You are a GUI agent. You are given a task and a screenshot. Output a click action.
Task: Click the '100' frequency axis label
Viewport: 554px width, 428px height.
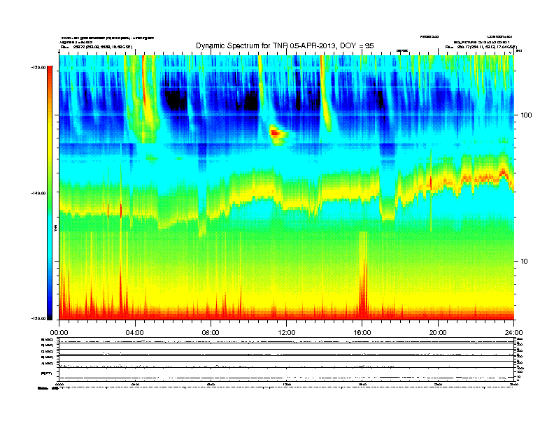pyautogui.click(x=526, y=115)
